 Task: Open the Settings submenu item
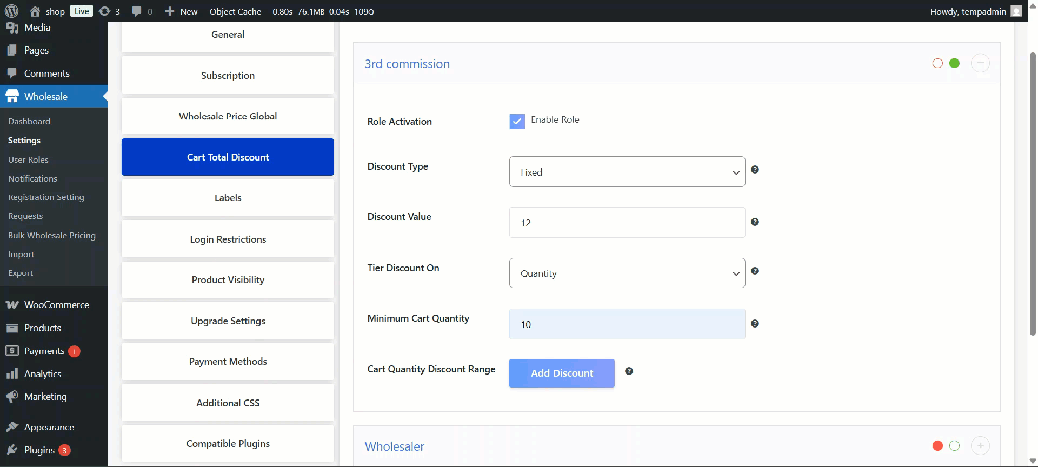[x=24, y=141]
